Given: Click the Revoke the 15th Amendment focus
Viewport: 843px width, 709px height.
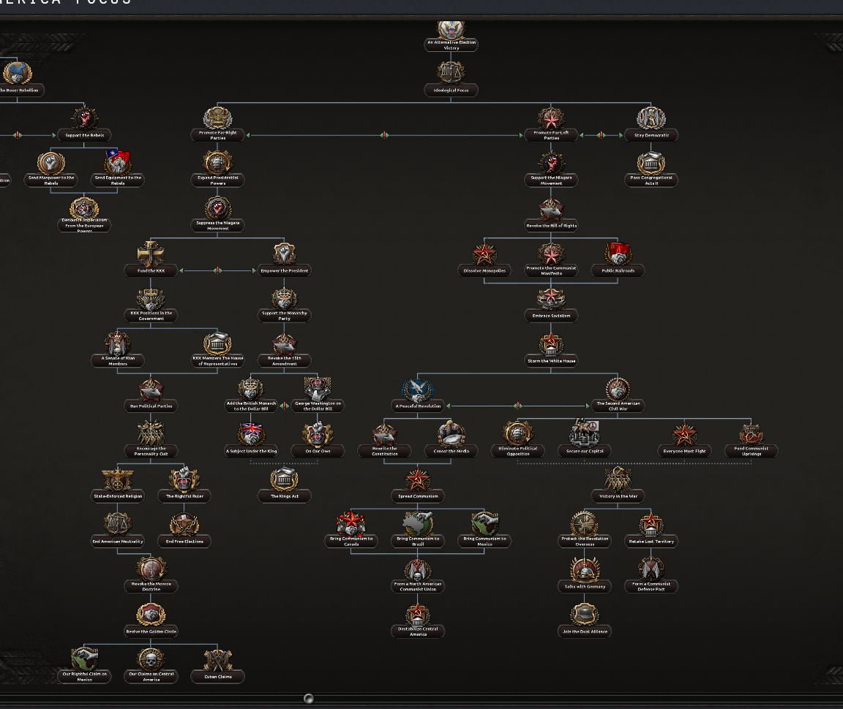Looking at the screenshot, I should click(285, 350).
